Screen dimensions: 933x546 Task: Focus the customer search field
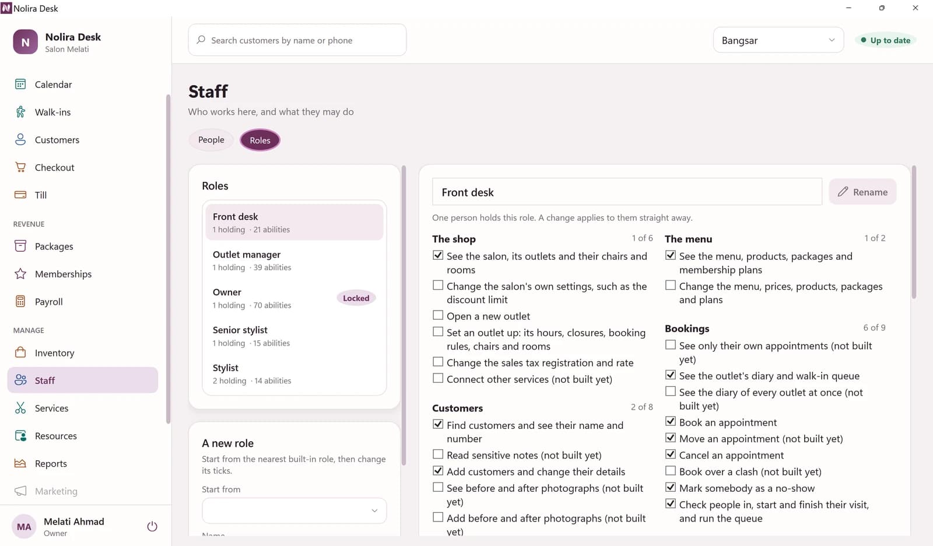coord(297,40)
